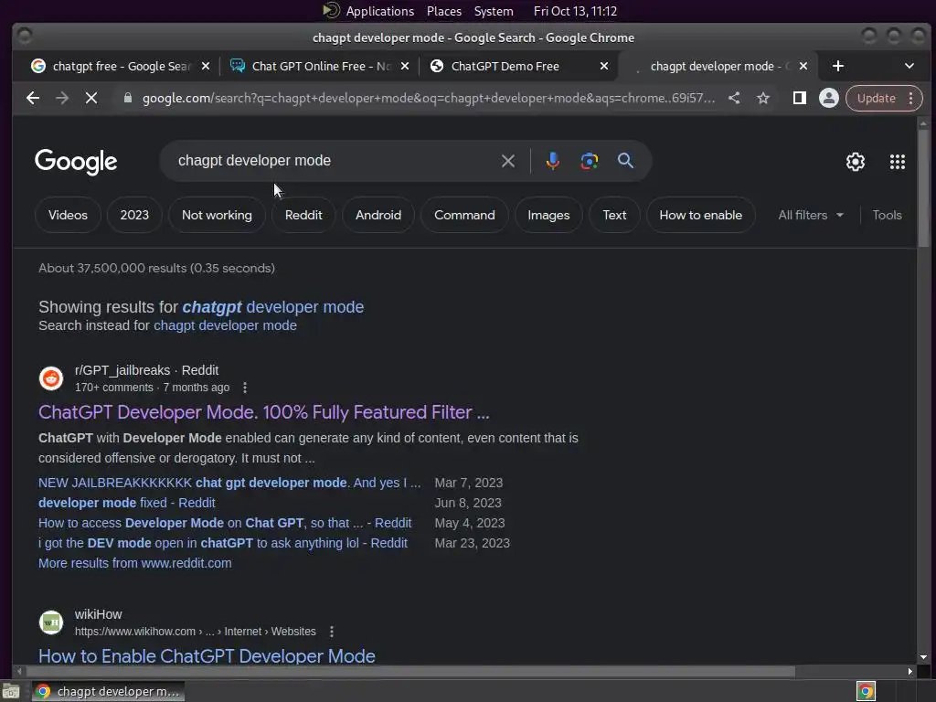Click the site lock icon in address bar
This screenshot has width=936, height=702.
[127, 98]
